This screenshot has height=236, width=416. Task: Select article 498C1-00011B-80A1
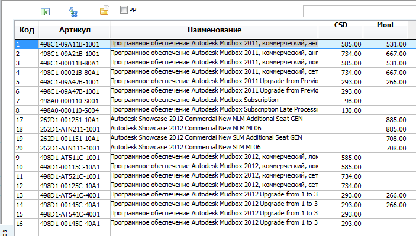[x=69, y=63]
